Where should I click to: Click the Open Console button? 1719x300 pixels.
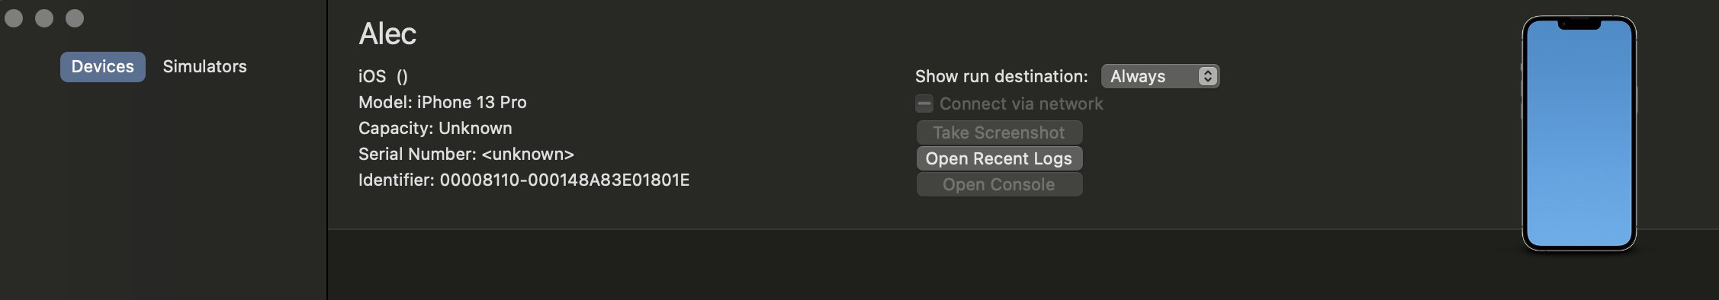(x=999, y=184)
